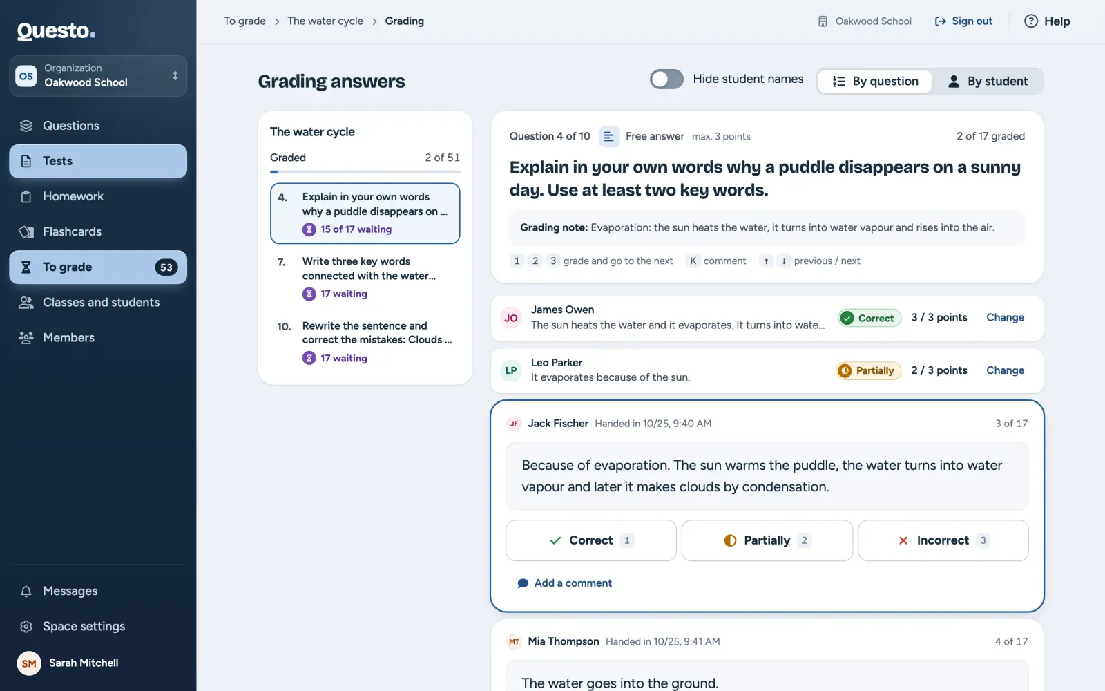Select question 10 Rewrite the sentence
Viewport: 1105px width, 691px height.
pos(365,342)
